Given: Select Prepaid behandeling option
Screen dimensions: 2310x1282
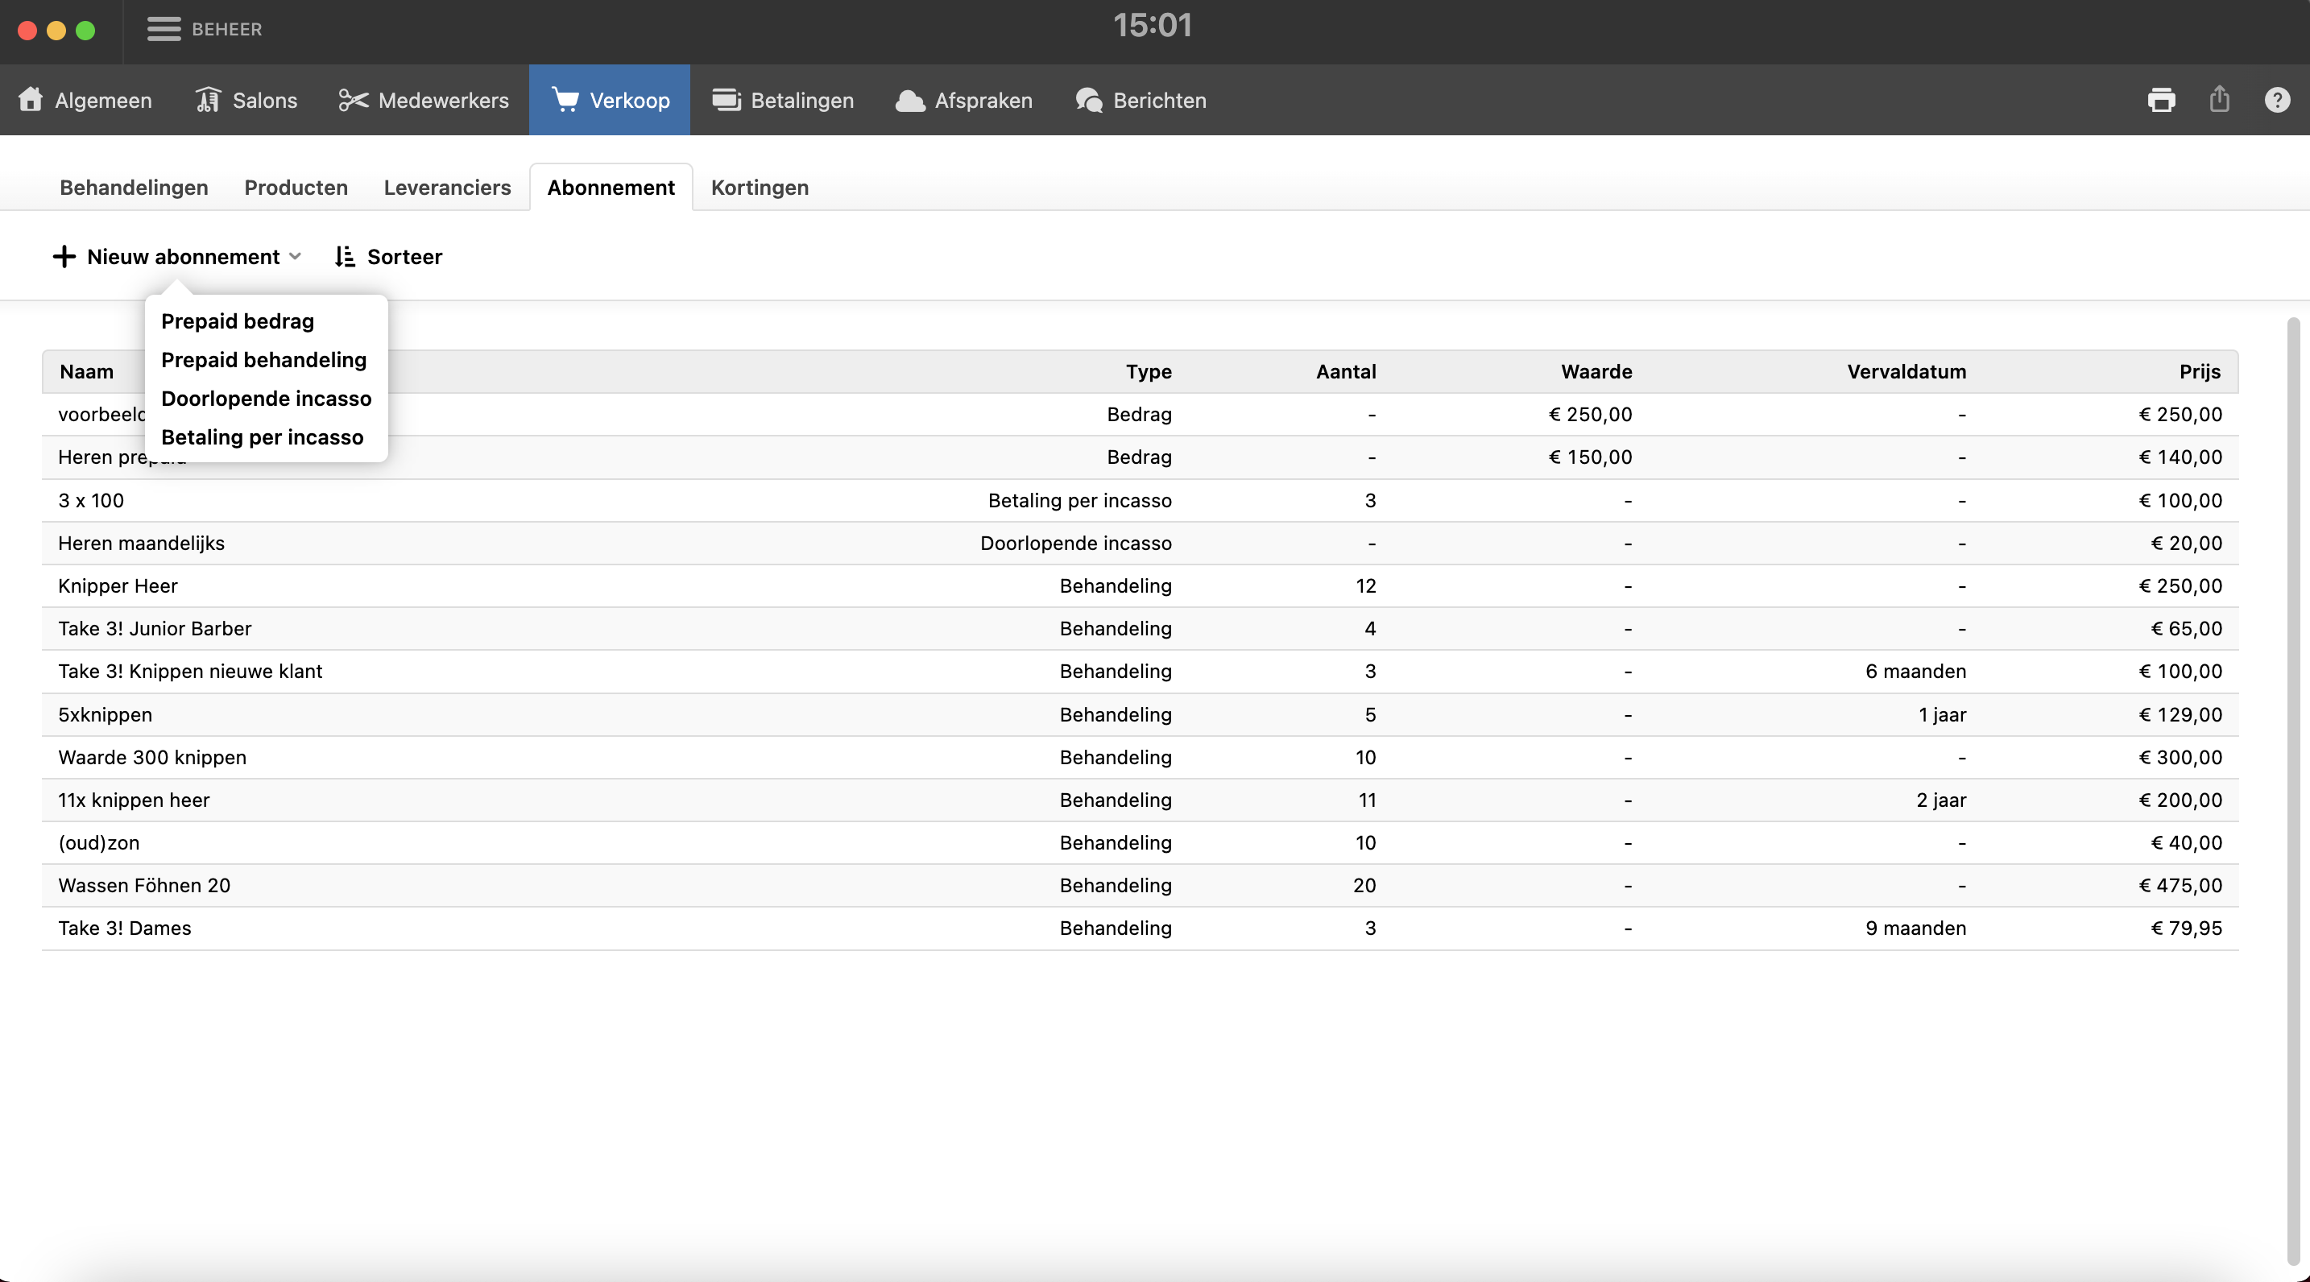Looking at the screenshot, I should click(263, 359).
